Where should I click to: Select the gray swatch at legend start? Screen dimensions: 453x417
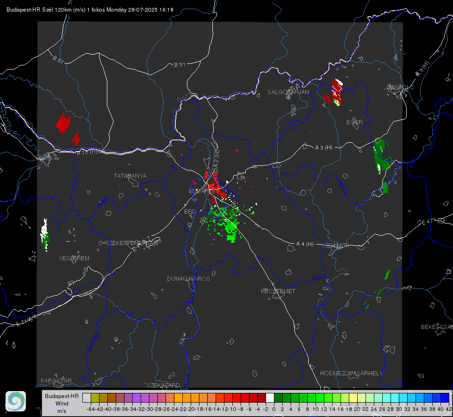point(87,398)
